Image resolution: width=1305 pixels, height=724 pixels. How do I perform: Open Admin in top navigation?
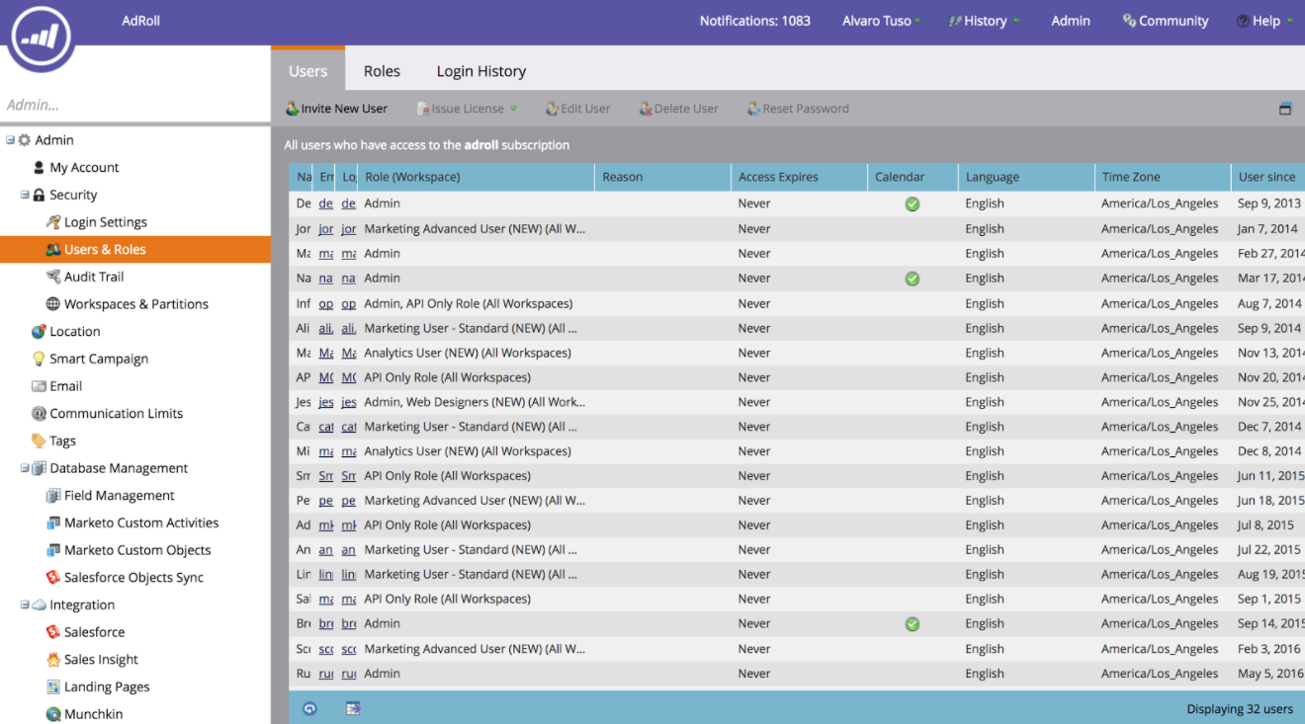tap(1071, 21)
